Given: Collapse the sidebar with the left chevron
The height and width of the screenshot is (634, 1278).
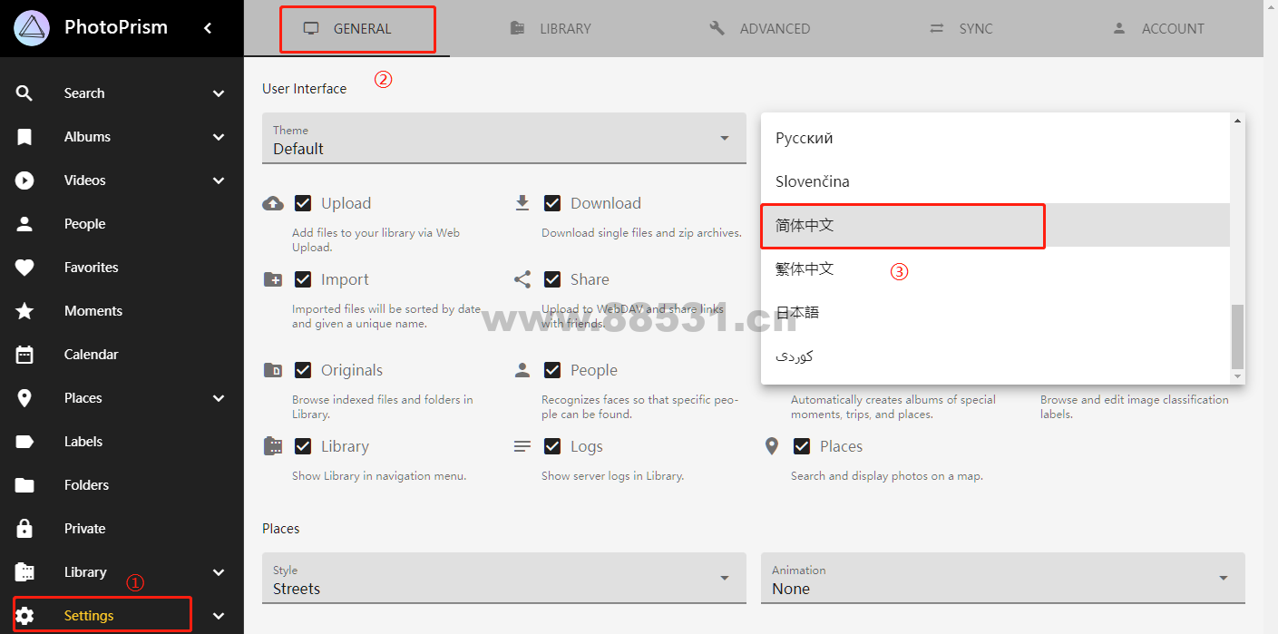Looking at the screenshot, I should pos(208,28).
